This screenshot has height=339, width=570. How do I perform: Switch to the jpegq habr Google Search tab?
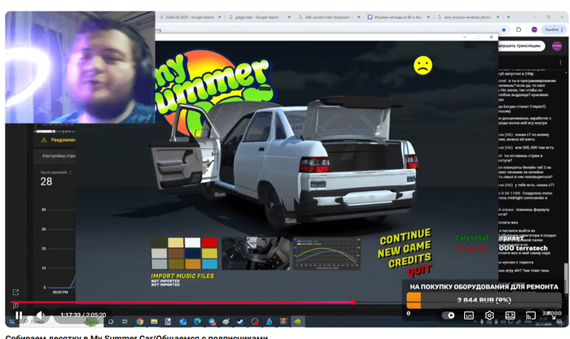(x=249, y=17)
